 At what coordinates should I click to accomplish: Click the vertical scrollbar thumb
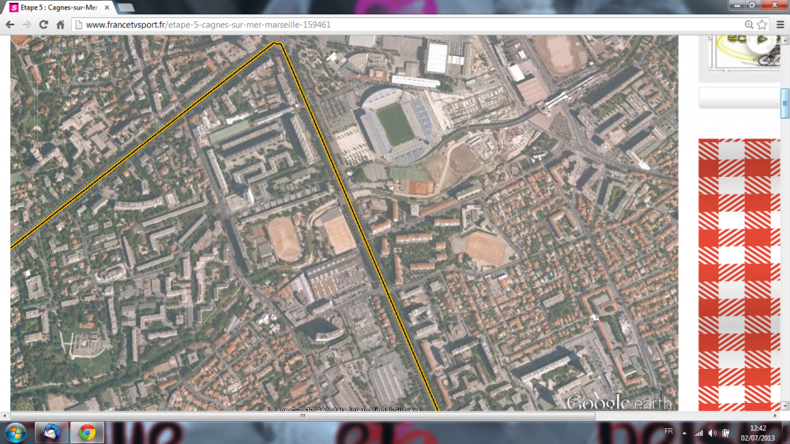[x=784, y=103]
